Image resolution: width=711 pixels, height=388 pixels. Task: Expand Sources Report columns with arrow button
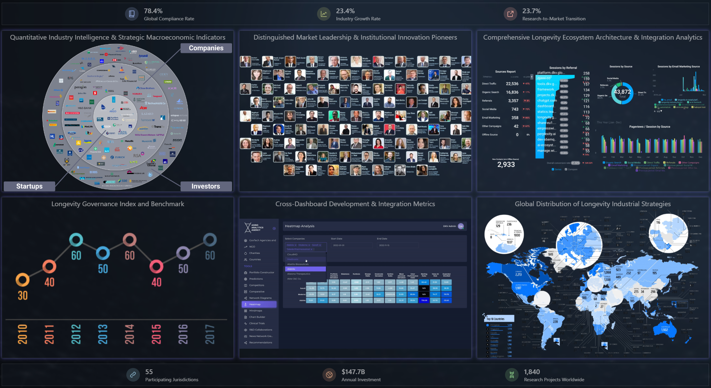(x=531, y=77)
